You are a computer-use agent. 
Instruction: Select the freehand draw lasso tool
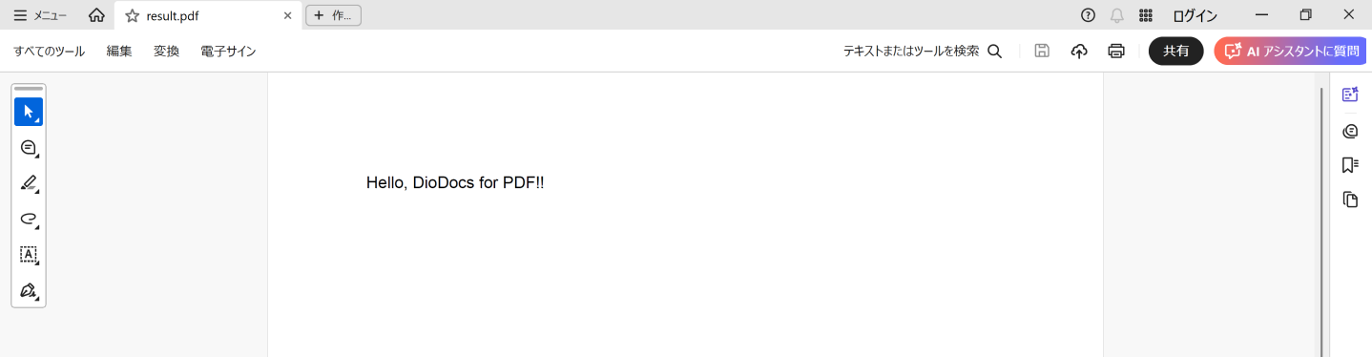(x=29, y=219)
